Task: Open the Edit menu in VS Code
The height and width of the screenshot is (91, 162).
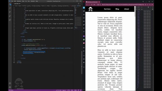Action: [15, 1]
